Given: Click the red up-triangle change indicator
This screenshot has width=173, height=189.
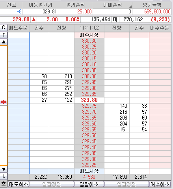Looking at the screenshot, I should click(x=34, y=20).
